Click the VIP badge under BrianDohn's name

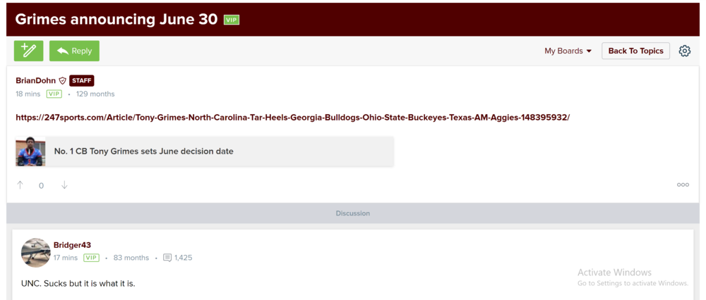pyautogui.click(x=54, y=94)
